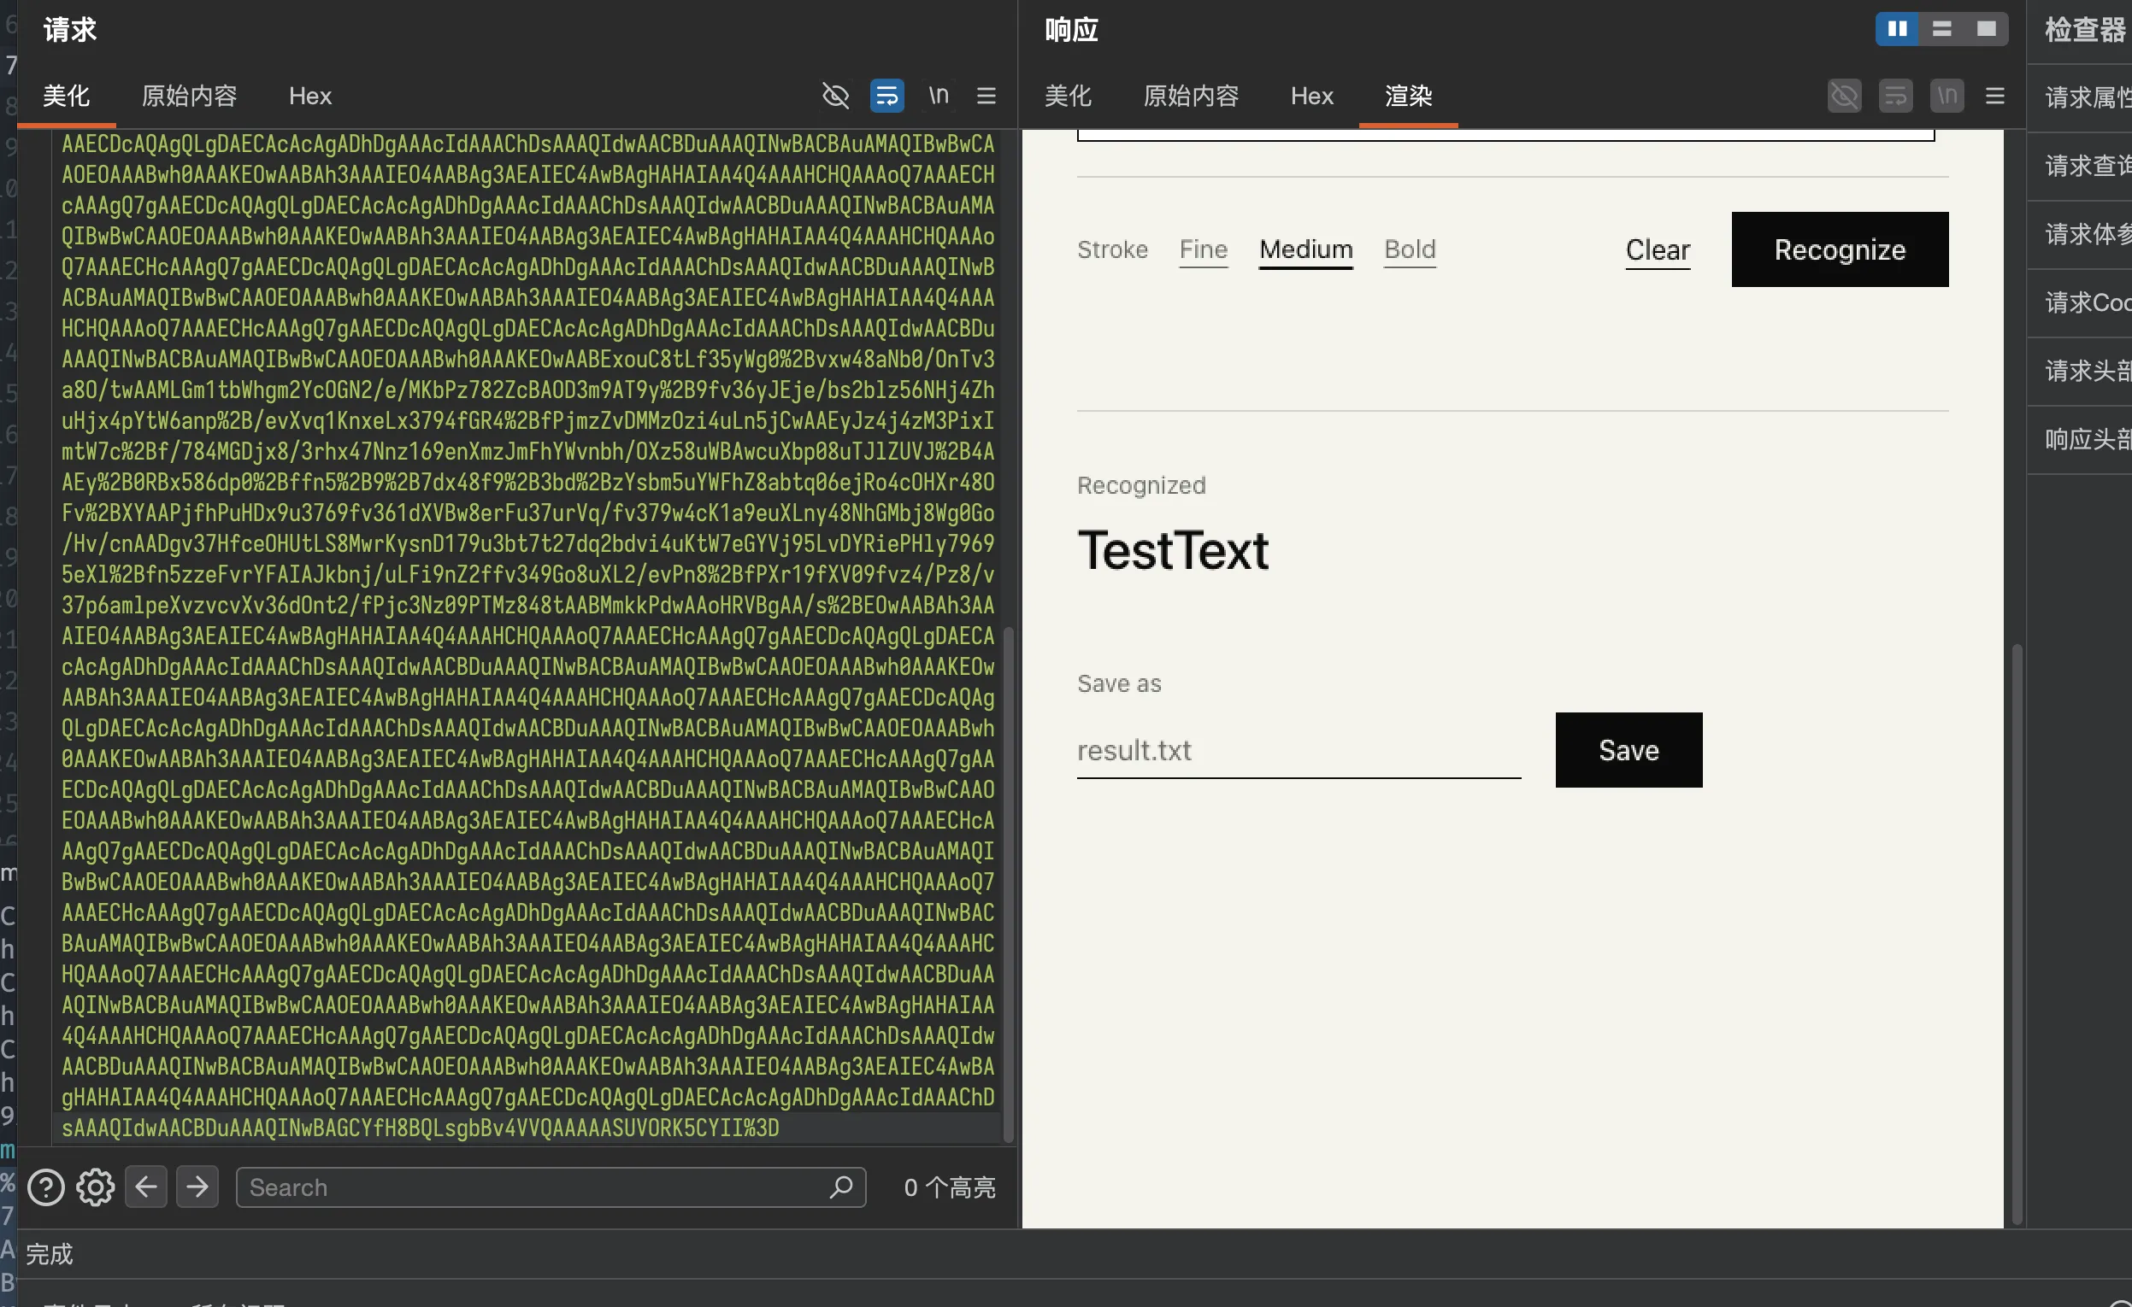Switch response view to 原始内容 tab
The image size is (2132, 1307).
(x=1191, y=95)
